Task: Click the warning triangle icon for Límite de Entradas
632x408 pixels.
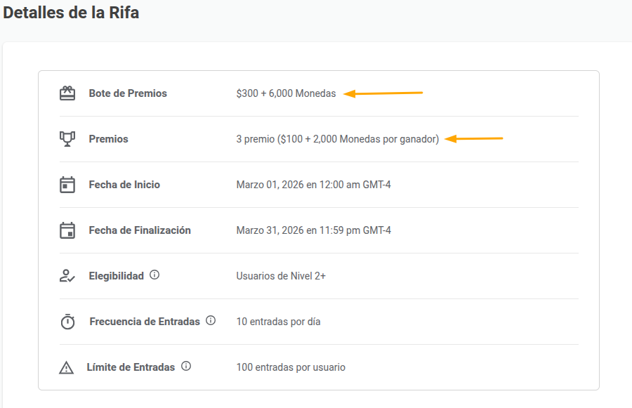Action: point(67,367)
